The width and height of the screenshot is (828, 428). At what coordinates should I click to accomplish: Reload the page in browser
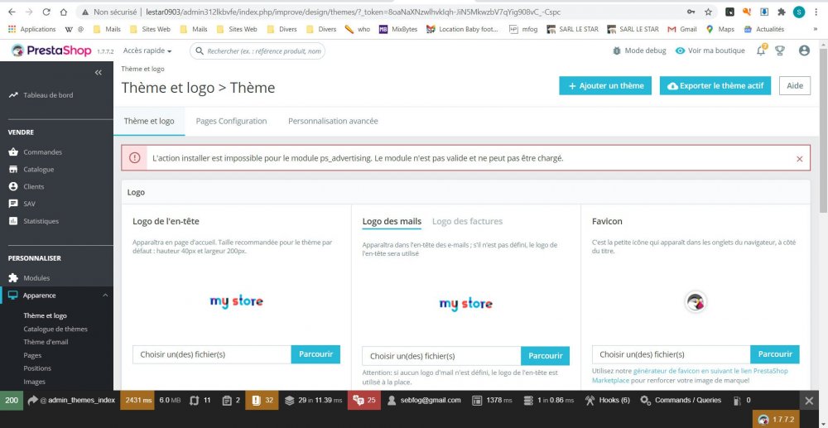tap(46, 12)
